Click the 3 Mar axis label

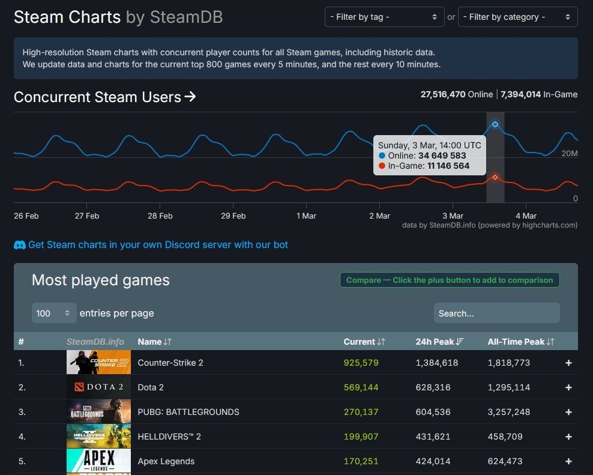coord(453,216)
